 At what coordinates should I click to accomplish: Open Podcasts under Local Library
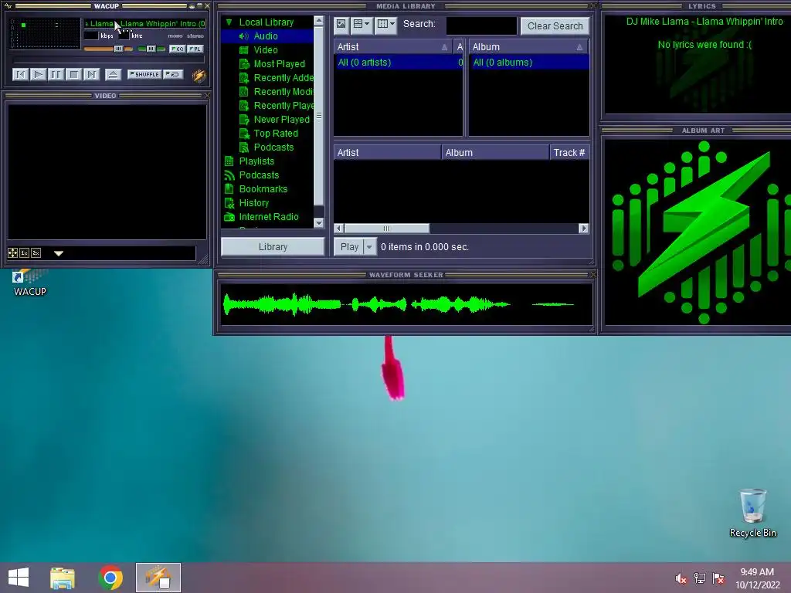(273, 147)
